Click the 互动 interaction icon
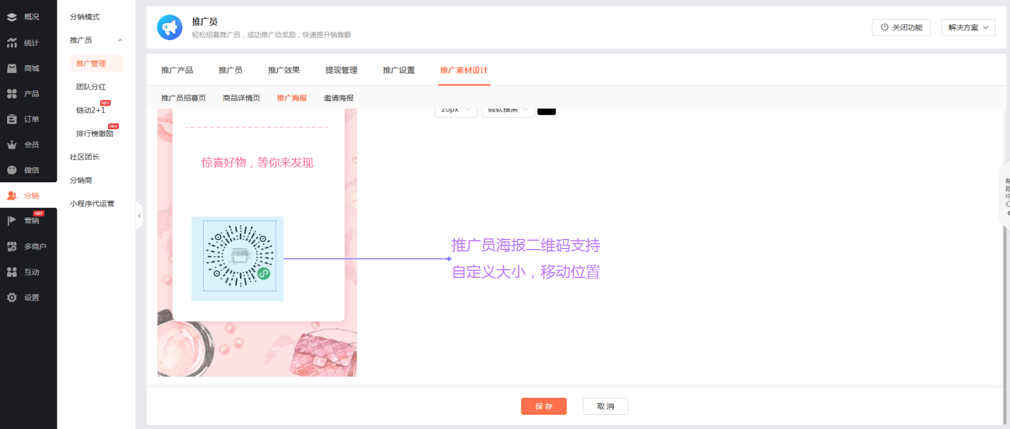 (12, 272)
